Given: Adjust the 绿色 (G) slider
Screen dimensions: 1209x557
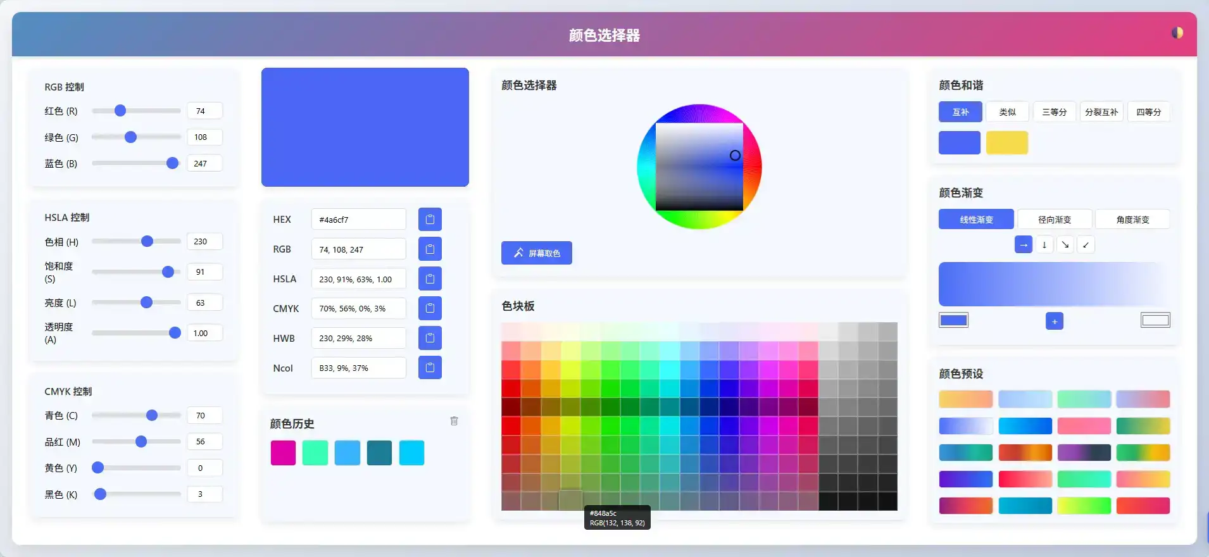Looking at the screenshot, I should 136,137.
